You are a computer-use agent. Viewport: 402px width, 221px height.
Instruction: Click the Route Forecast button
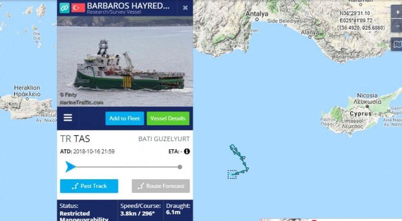pos(161,186)
